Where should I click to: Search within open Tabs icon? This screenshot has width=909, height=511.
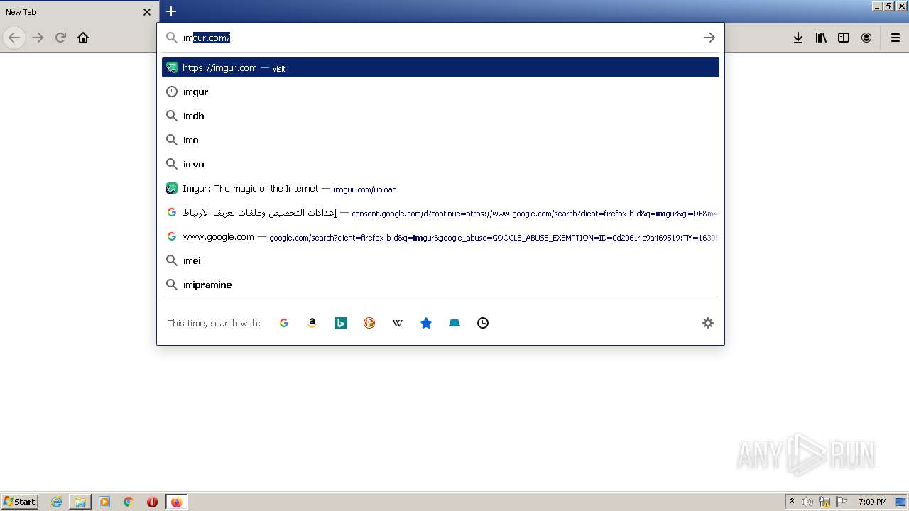(454, 323)
